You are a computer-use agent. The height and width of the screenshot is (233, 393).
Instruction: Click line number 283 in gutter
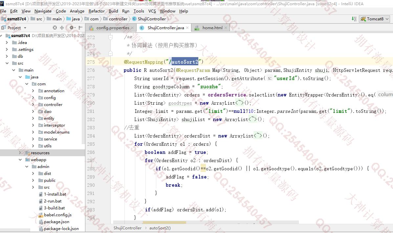point(91,128)
